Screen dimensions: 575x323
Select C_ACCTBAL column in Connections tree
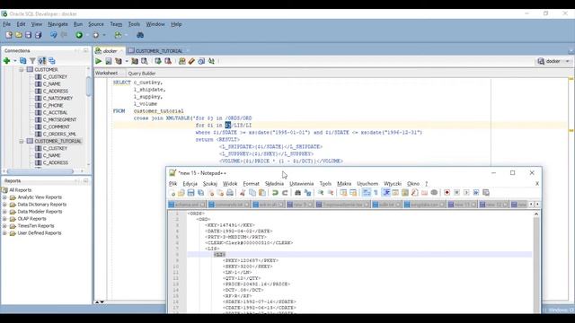(x=55, y=112)
